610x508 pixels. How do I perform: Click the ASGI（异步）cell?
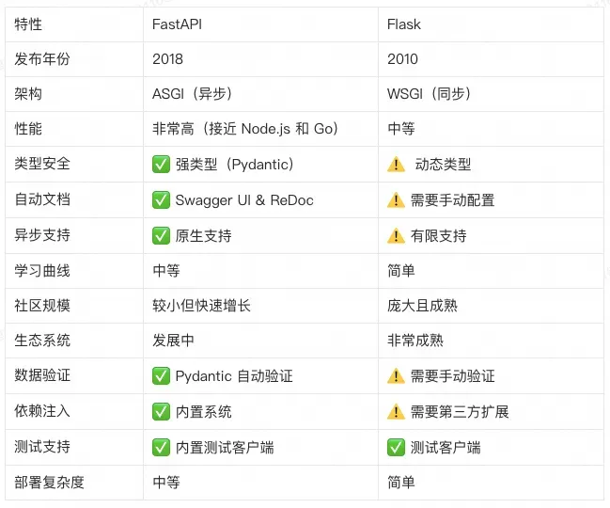192,94
